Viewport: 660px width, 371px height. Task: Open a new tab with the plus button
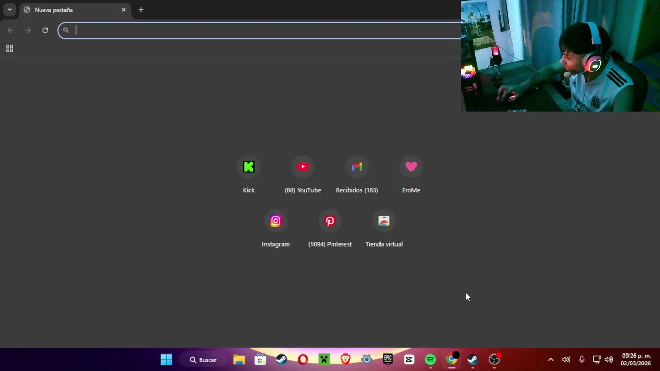tap(141, 10)
